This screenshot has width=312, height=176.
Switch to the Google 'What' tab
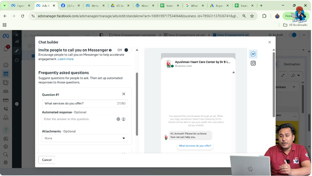(194, 5)
